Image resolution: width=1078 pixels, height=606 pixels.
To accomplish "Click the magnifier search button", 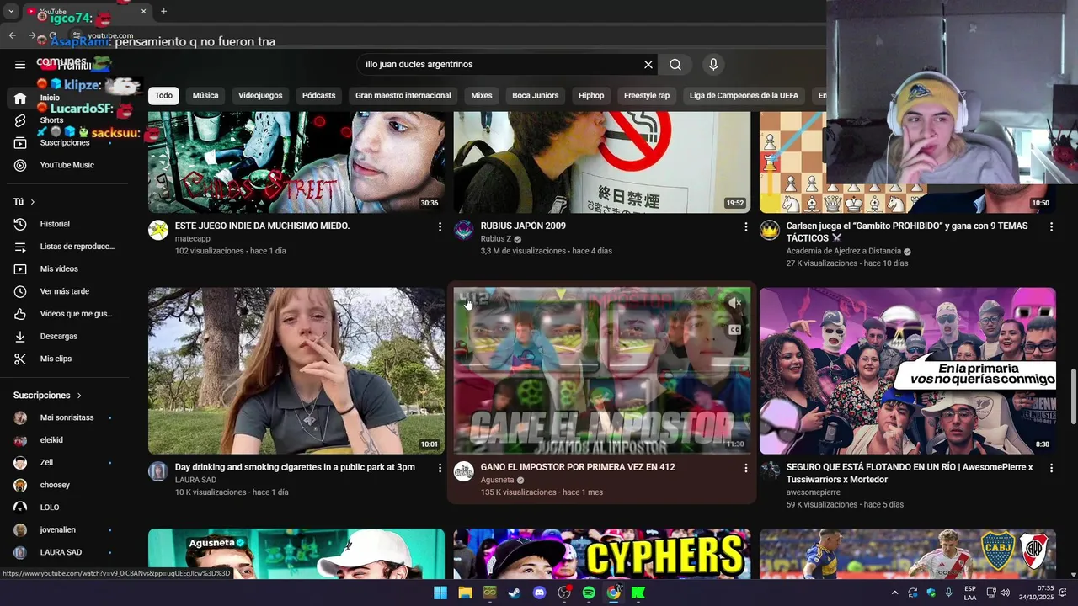I will (x=675, y=65).
